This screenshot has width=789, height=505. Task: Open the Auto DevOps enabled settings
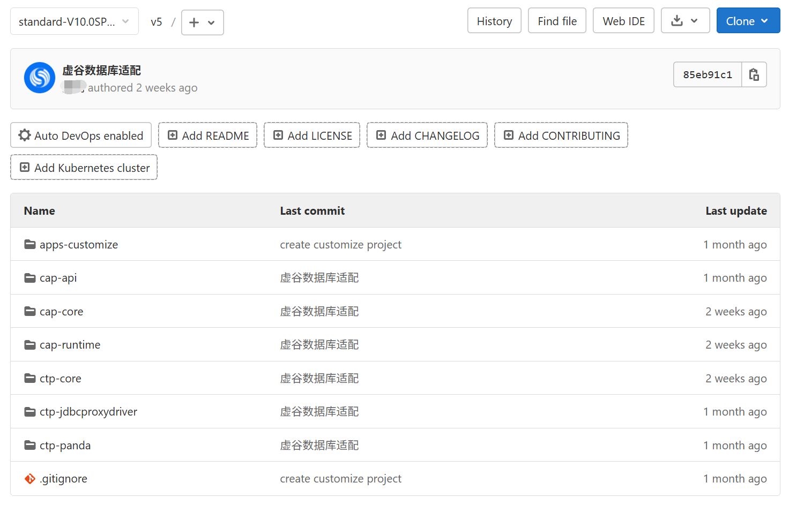81,135
